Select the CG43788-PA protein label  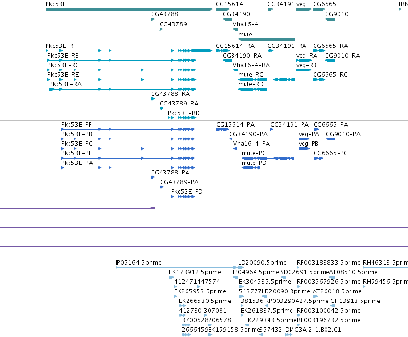[x=170, y=172]
